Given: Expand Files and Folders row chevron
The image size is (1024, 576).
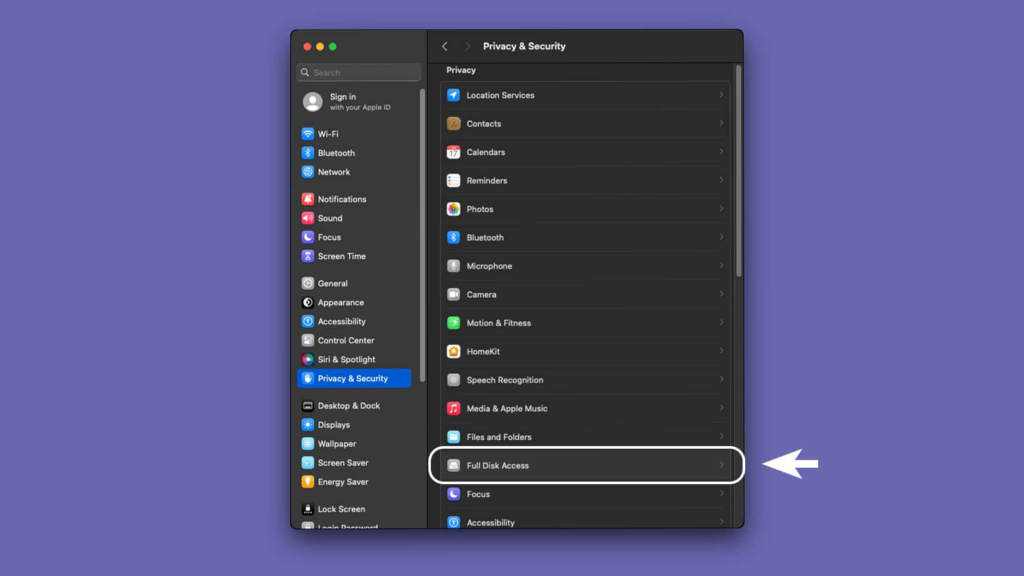Looking at the screenshot, I should [x=721, y=437].
